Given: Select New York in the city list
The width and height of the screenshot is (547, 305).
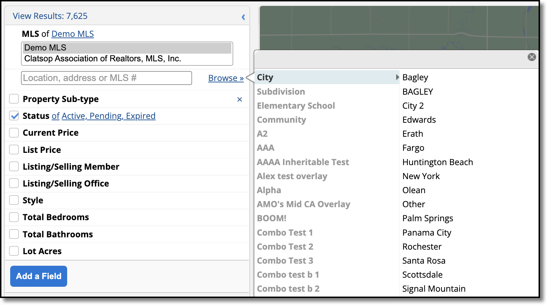Looking at the screenshot, I should coord(421,176).
